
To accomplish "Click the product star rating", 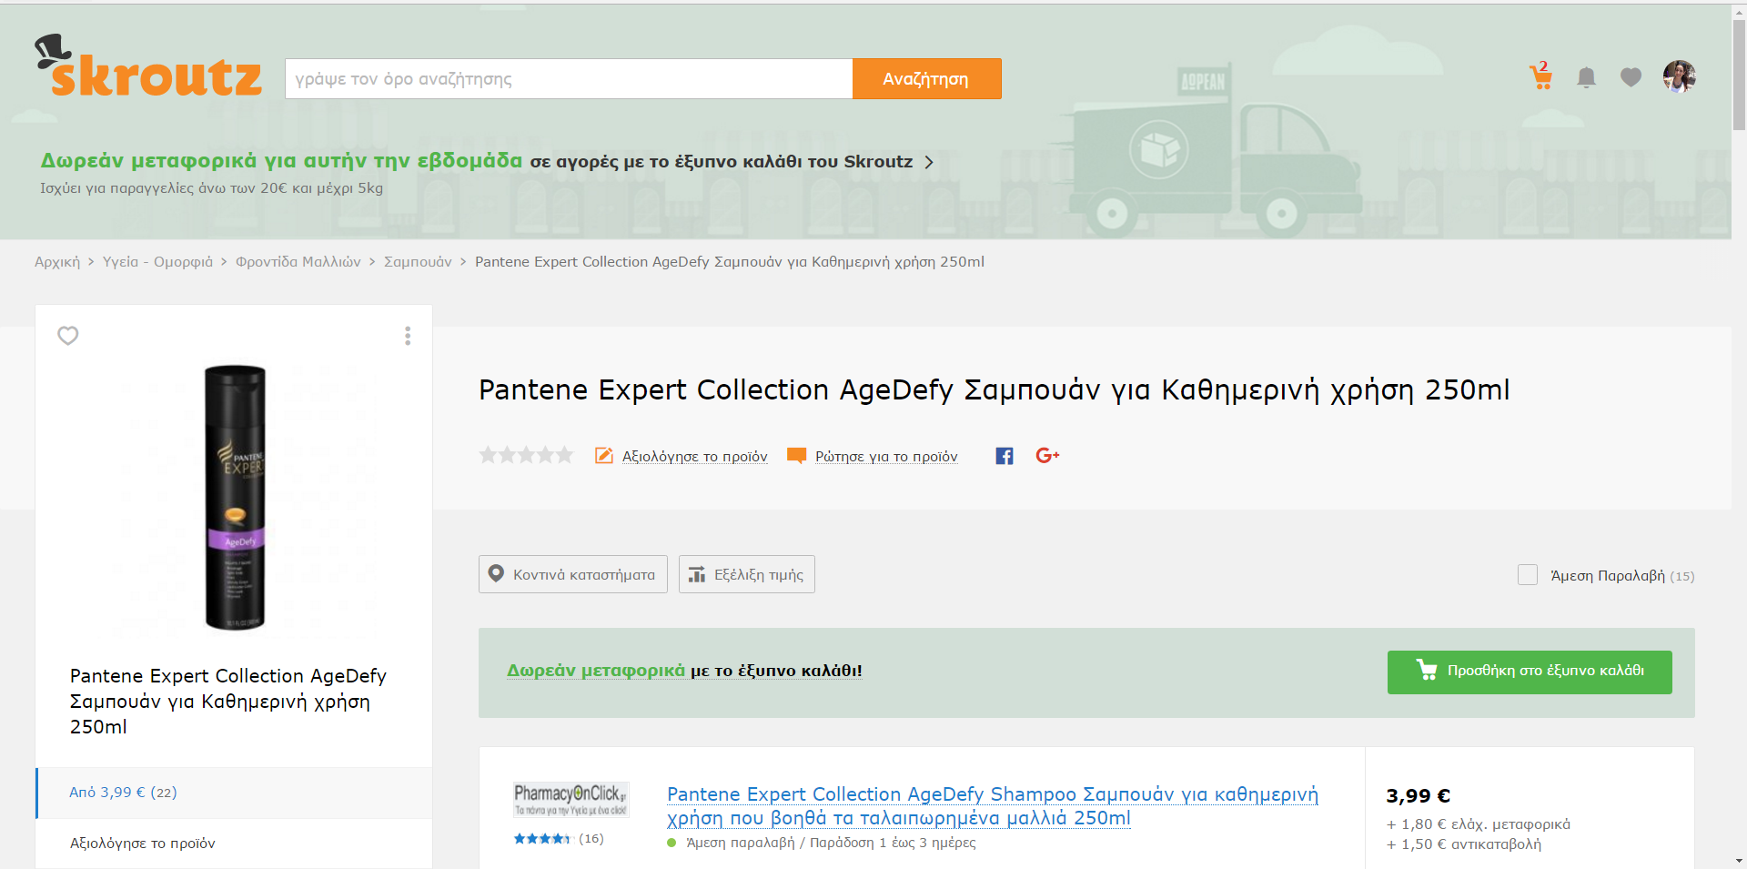I will (526, 455).
